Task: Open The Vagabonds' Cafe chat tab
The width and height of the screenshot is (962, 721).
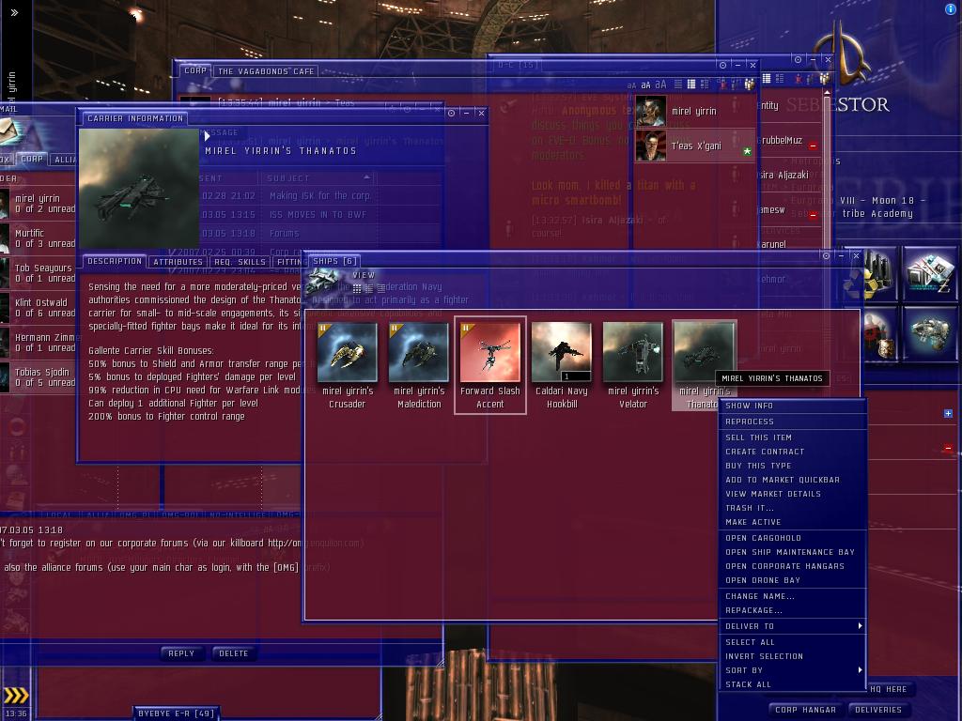Action: pos(266,71)
